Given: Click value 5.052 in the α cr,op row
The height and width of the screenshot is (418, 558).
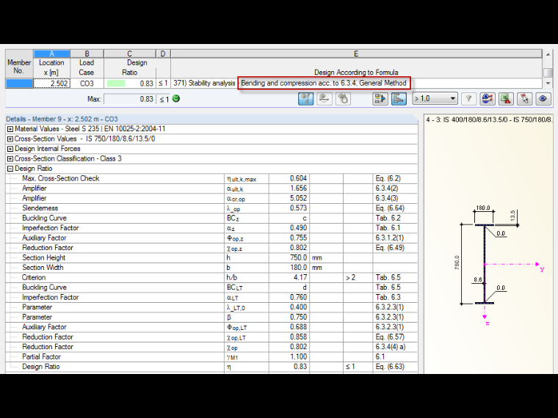Looking at the screenshot, I should pos(298,198).
